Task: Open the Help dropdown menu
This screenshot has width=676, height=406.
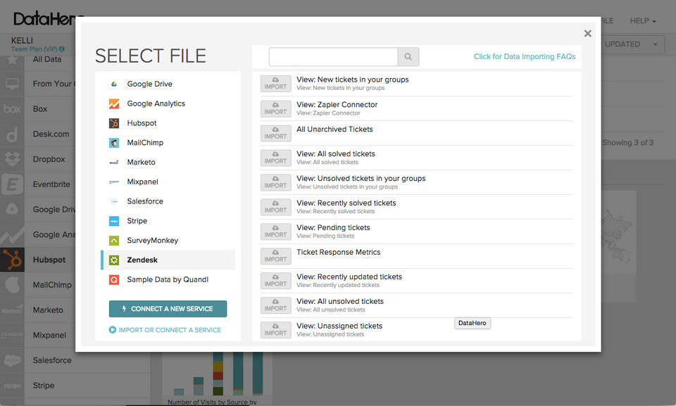Action: pyautogui.click(x=643, y=20)
